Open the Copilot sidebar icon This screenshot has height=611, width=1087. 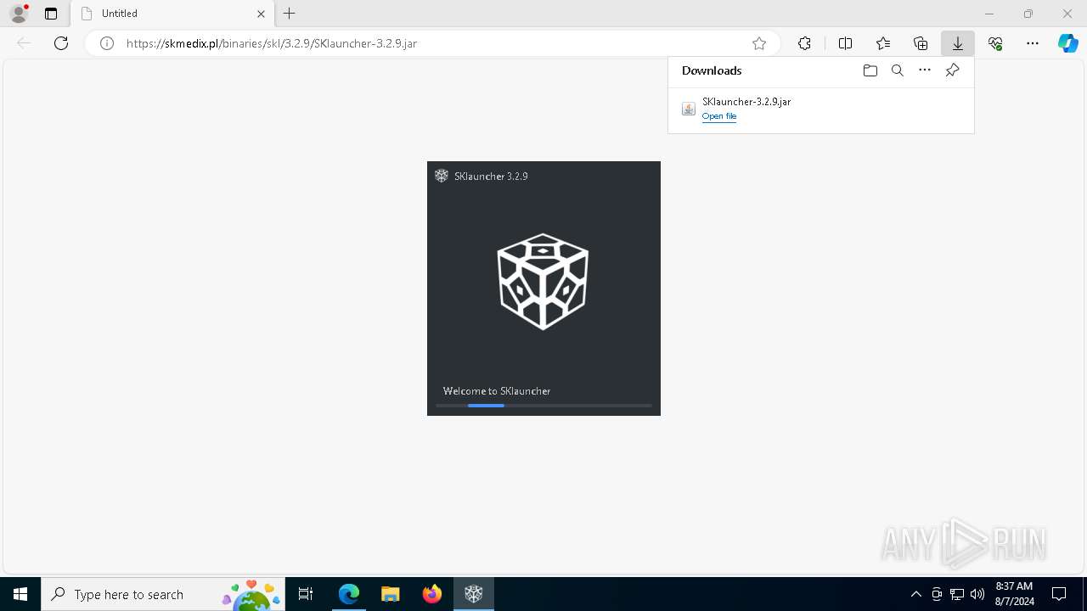point(1068,43)
